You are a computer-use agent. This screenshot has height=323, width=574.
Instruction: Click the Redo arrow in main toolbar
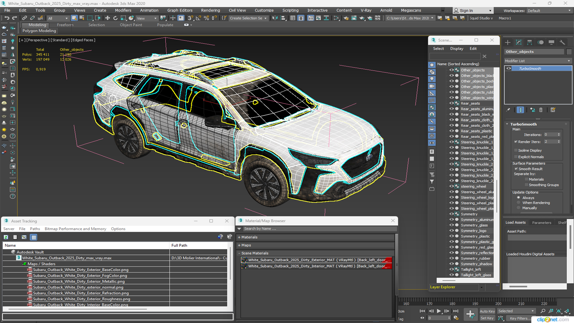click(x=14, y=18)
